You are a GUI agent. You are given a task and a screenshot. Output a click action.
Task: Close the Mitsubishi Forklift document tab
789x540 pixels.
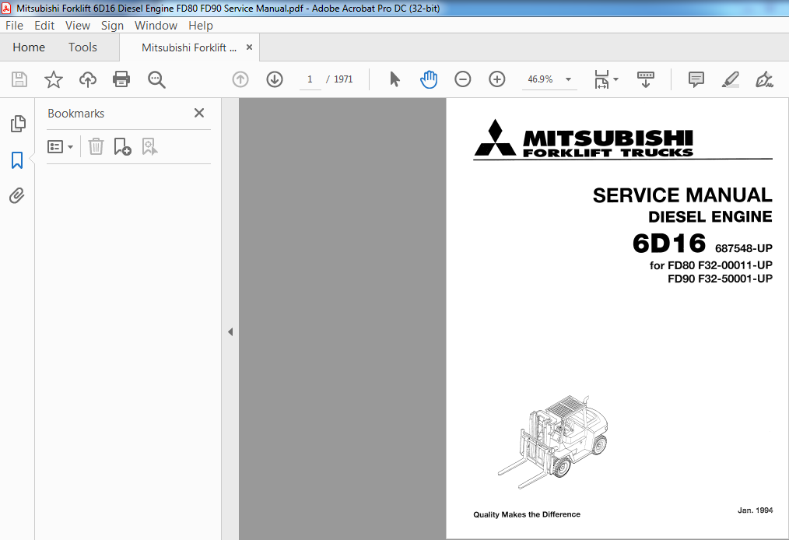click(249, 47)
